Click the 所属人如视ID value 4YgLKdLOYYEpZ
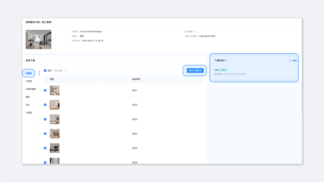 [x=207, y=36]
